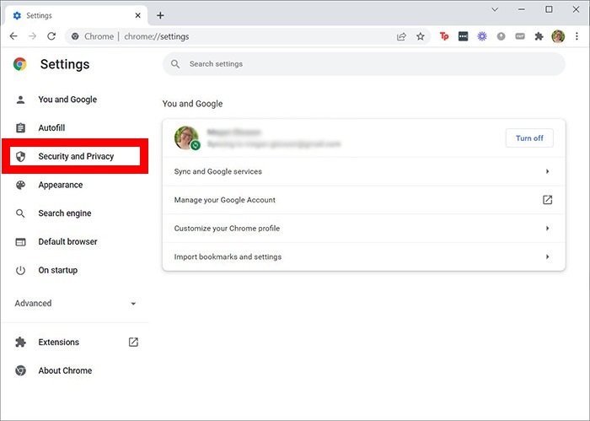
Task: Click the forward navigation arrow
Action: (x=33, y=36)
